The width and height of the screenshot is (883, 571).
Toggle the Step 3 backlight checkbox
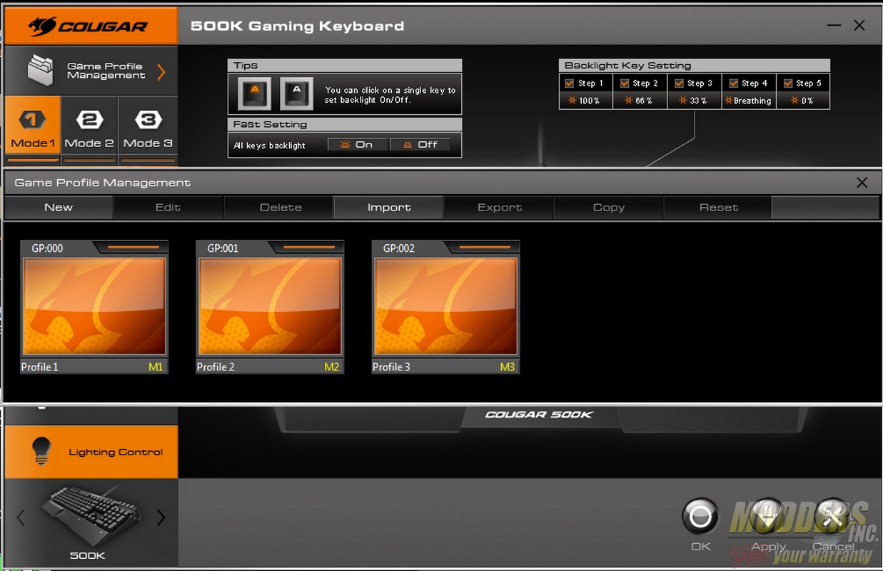[x=679, y=83]
